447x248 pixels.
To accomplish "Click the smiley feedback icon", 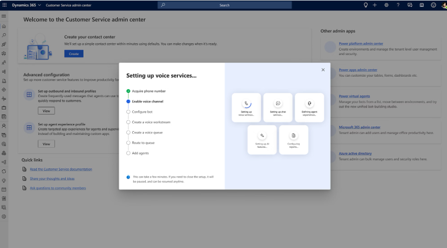I will click(x=433, y=5).
